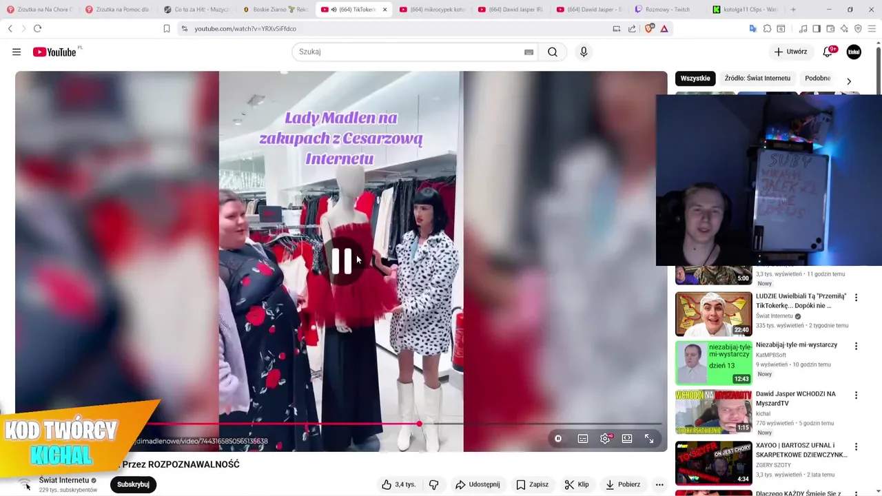Enter fullscreen mode in the player

click(x=649, y=439)
